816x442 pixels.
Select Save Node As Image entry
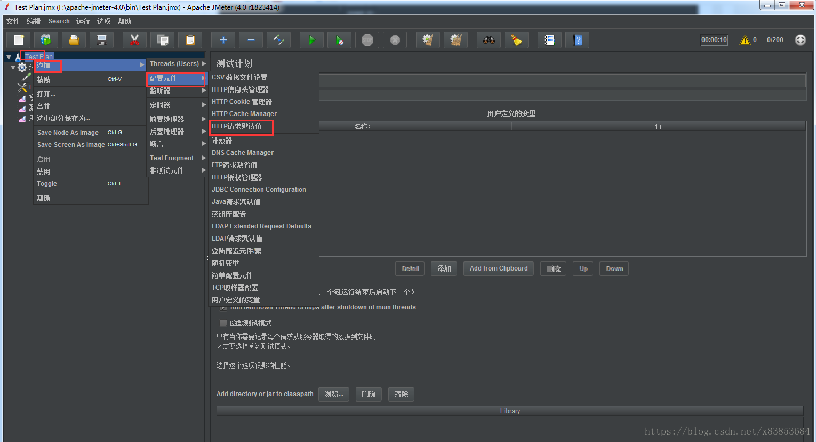[91, 133]
